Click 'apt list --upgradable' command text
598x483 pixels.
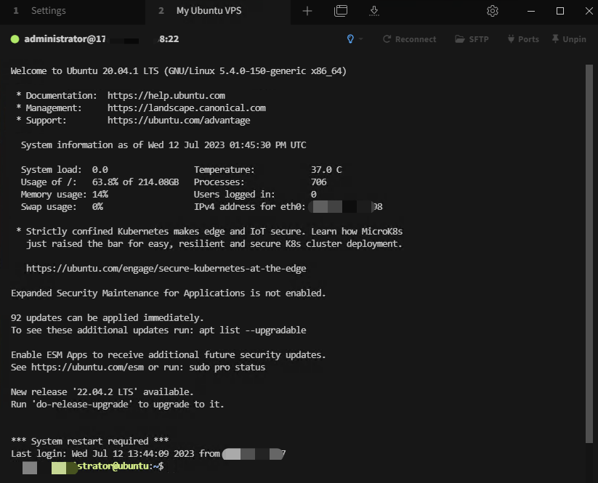point(252,330)
